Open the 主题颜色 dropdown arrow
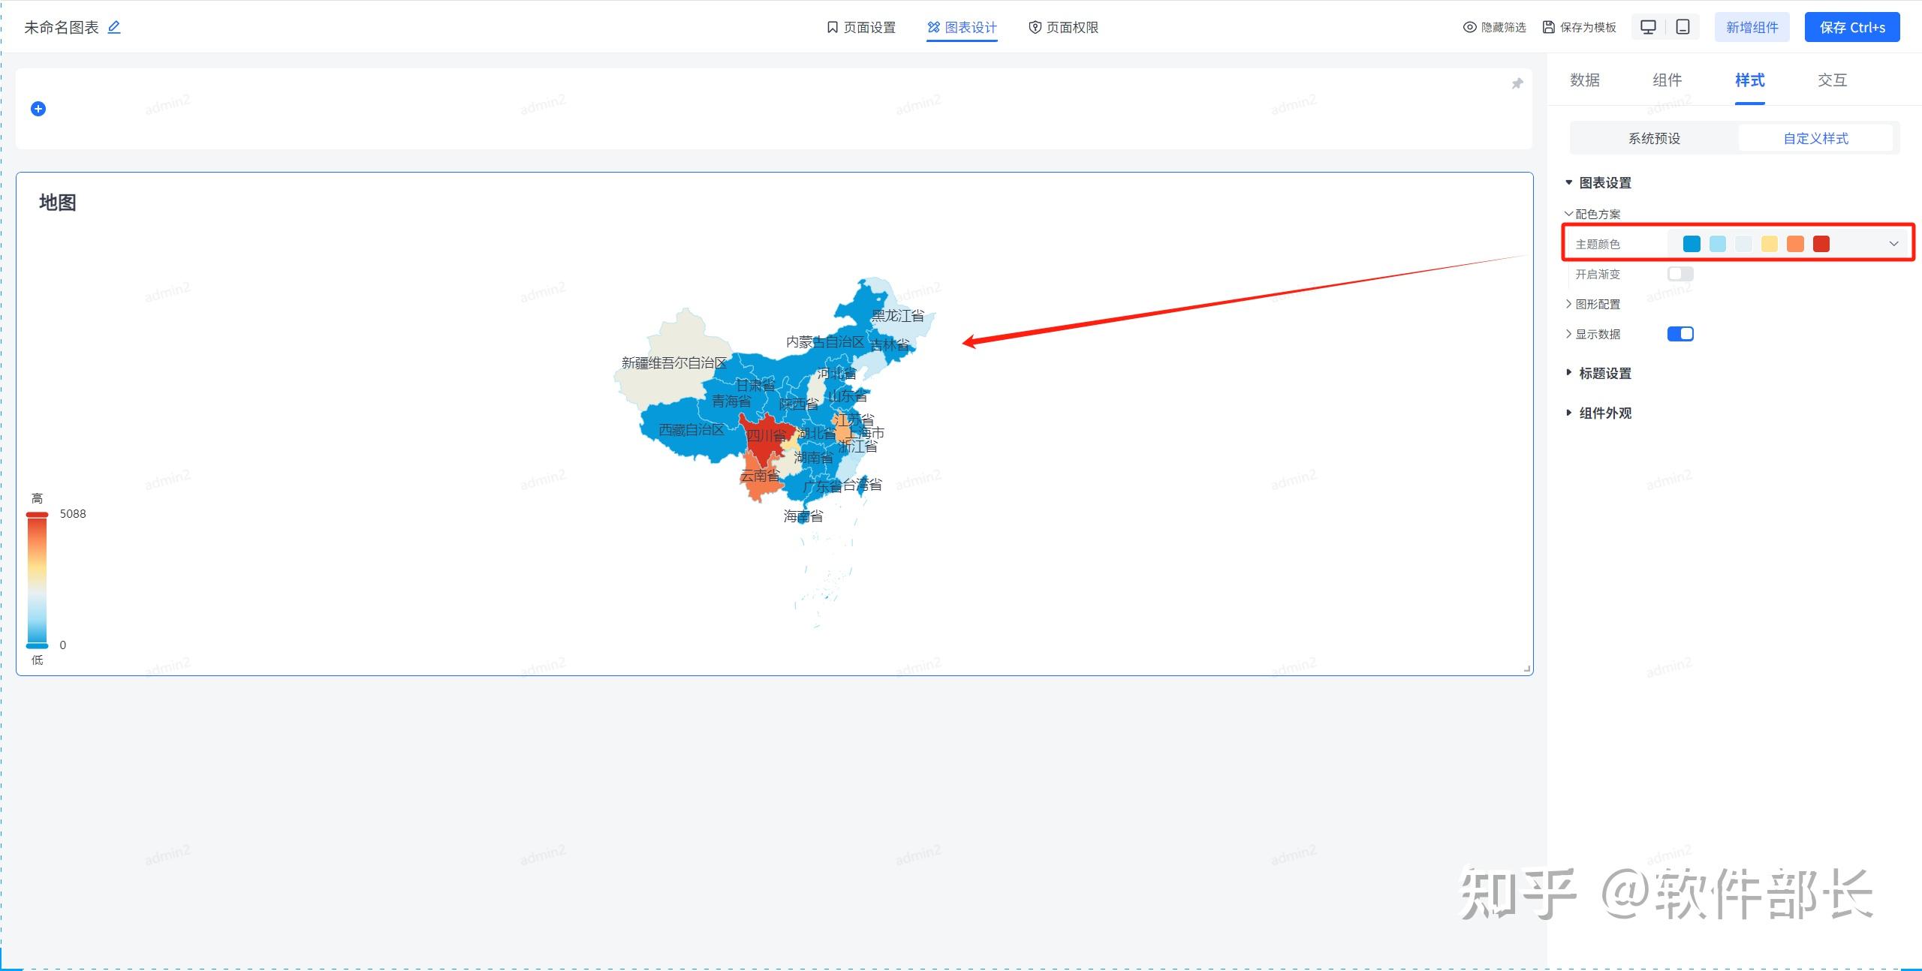The image size is (1922, 971). click(1893, 244)
